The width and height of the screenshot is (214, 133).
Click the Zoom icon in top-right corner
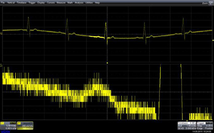211,3
